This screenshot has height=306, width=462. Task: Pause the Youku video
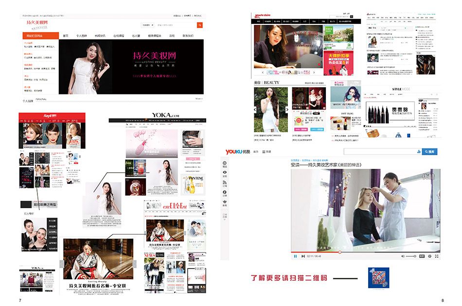tap(295, 256)
